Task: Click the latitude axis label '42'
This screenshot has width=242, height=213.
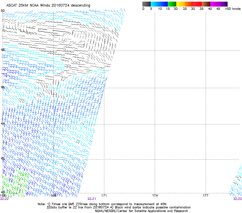Action: 3,158
